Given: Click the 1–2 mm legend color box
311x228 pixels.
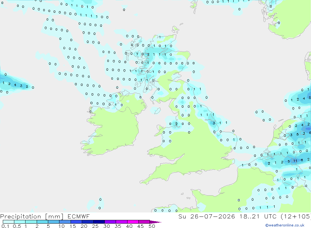Looking at the screenshot, I should [31, 222].
